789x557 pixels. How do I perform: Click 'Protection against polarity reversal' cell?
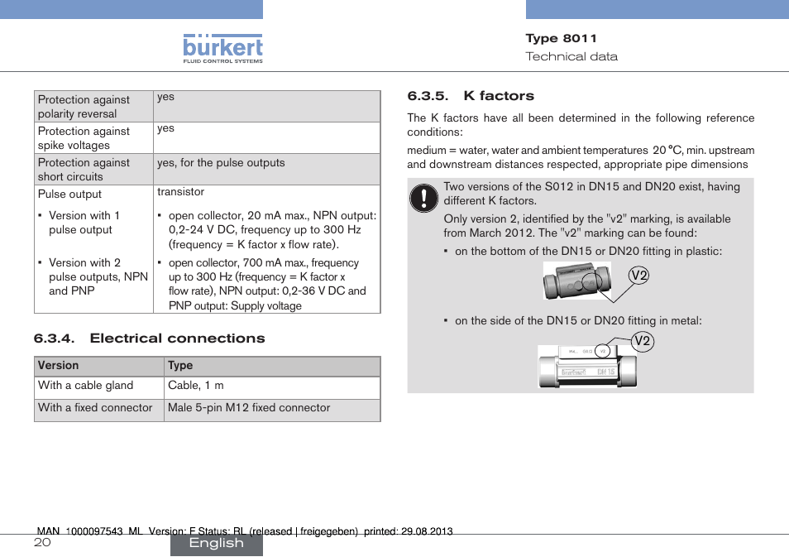(x=93, y=106)
